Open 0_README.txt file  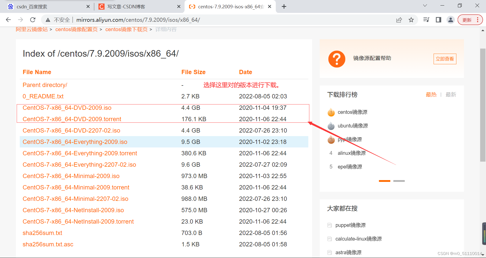point(43,96)
